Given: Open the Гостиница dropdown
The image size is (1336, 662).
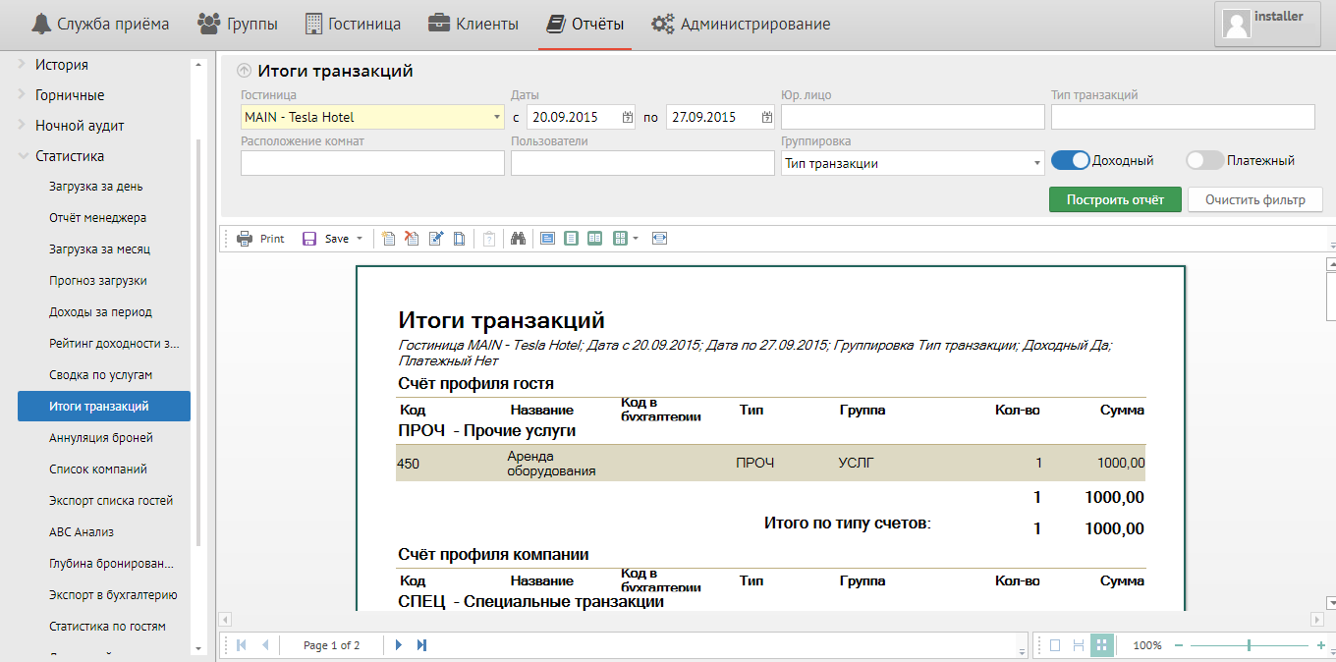Looking at the screenshot, I should coord(496,118).
